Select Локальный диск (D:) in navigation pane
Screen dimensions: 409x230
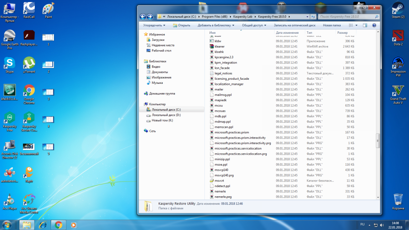(x=166, y=115)
